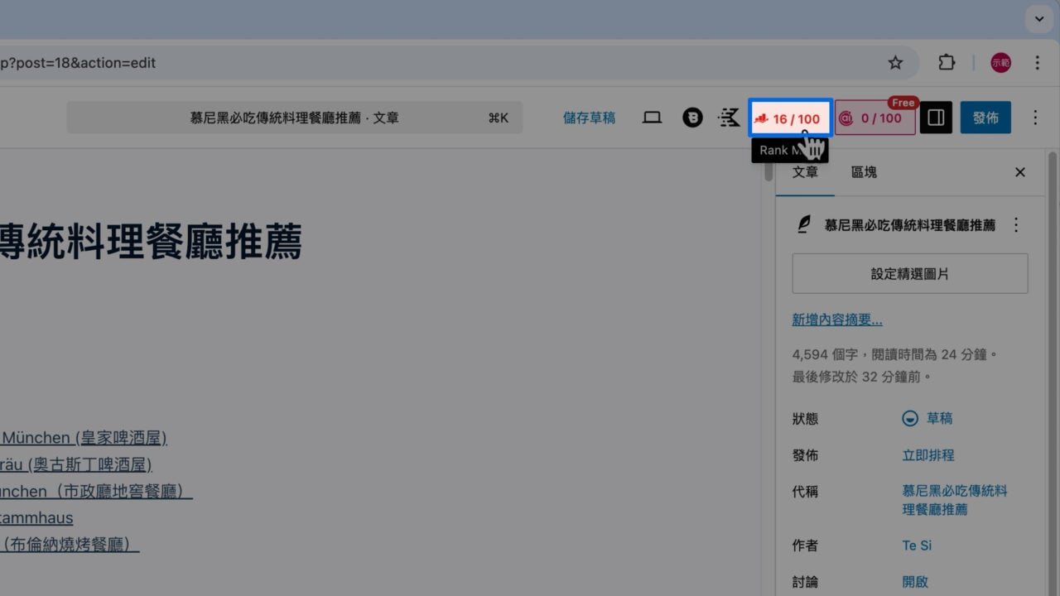This screenshot has height=596, width=1060.
Task: Click the plugin icon left of Rank Math score
Action: (x=729, y=118)
